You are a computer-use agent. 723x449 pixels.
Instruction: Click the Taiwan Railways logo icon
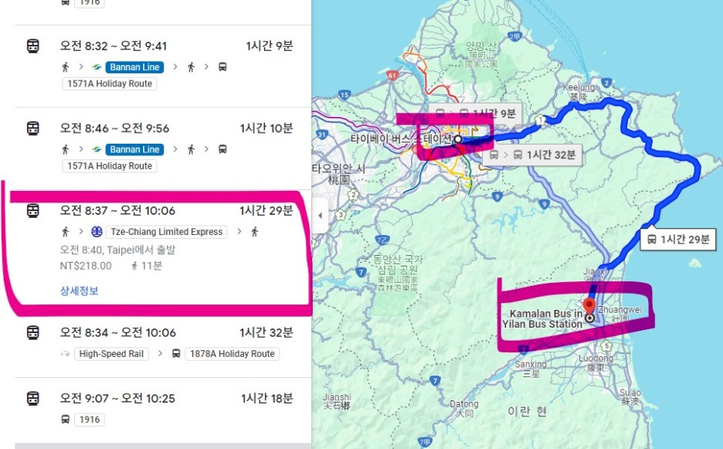click(x=97, y=232)
